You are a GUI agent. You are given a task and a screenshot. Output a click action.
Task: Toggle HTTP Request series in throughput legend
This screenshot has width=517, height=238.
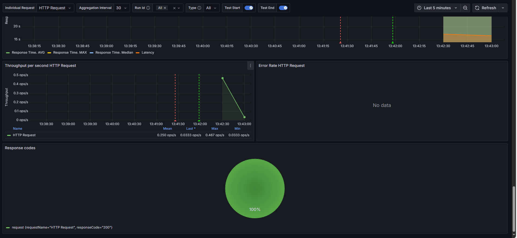[x=24, y=135]
